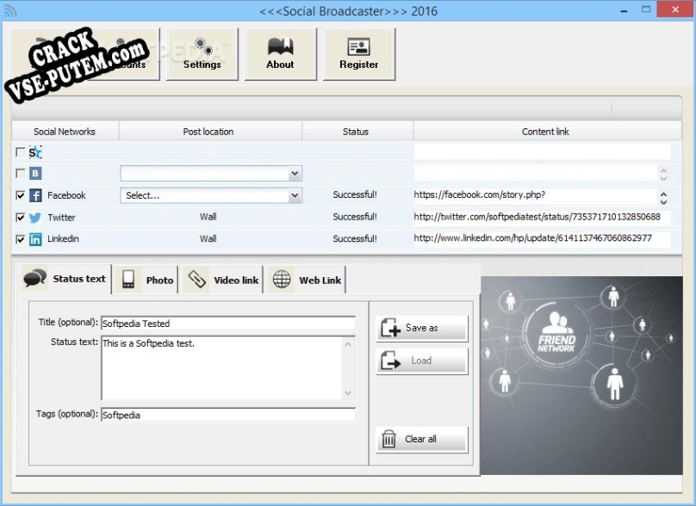Click the status text scrollbar up arrow
Viewport: 696px width, 506px height.
point(348,344)
